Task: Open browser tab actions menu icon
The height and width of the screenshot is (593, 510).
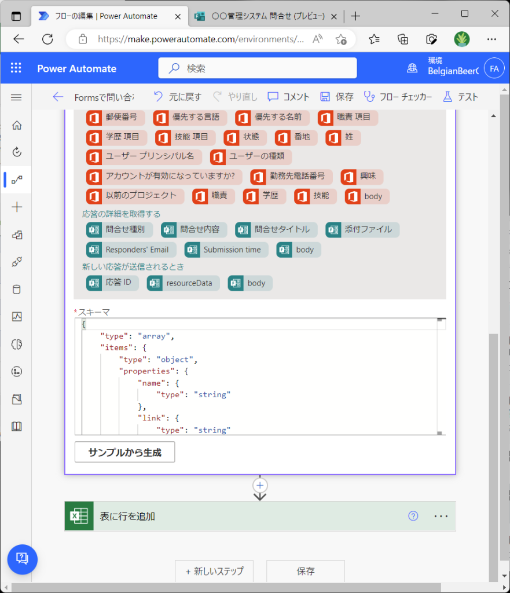Action: [x=16, y=16]
